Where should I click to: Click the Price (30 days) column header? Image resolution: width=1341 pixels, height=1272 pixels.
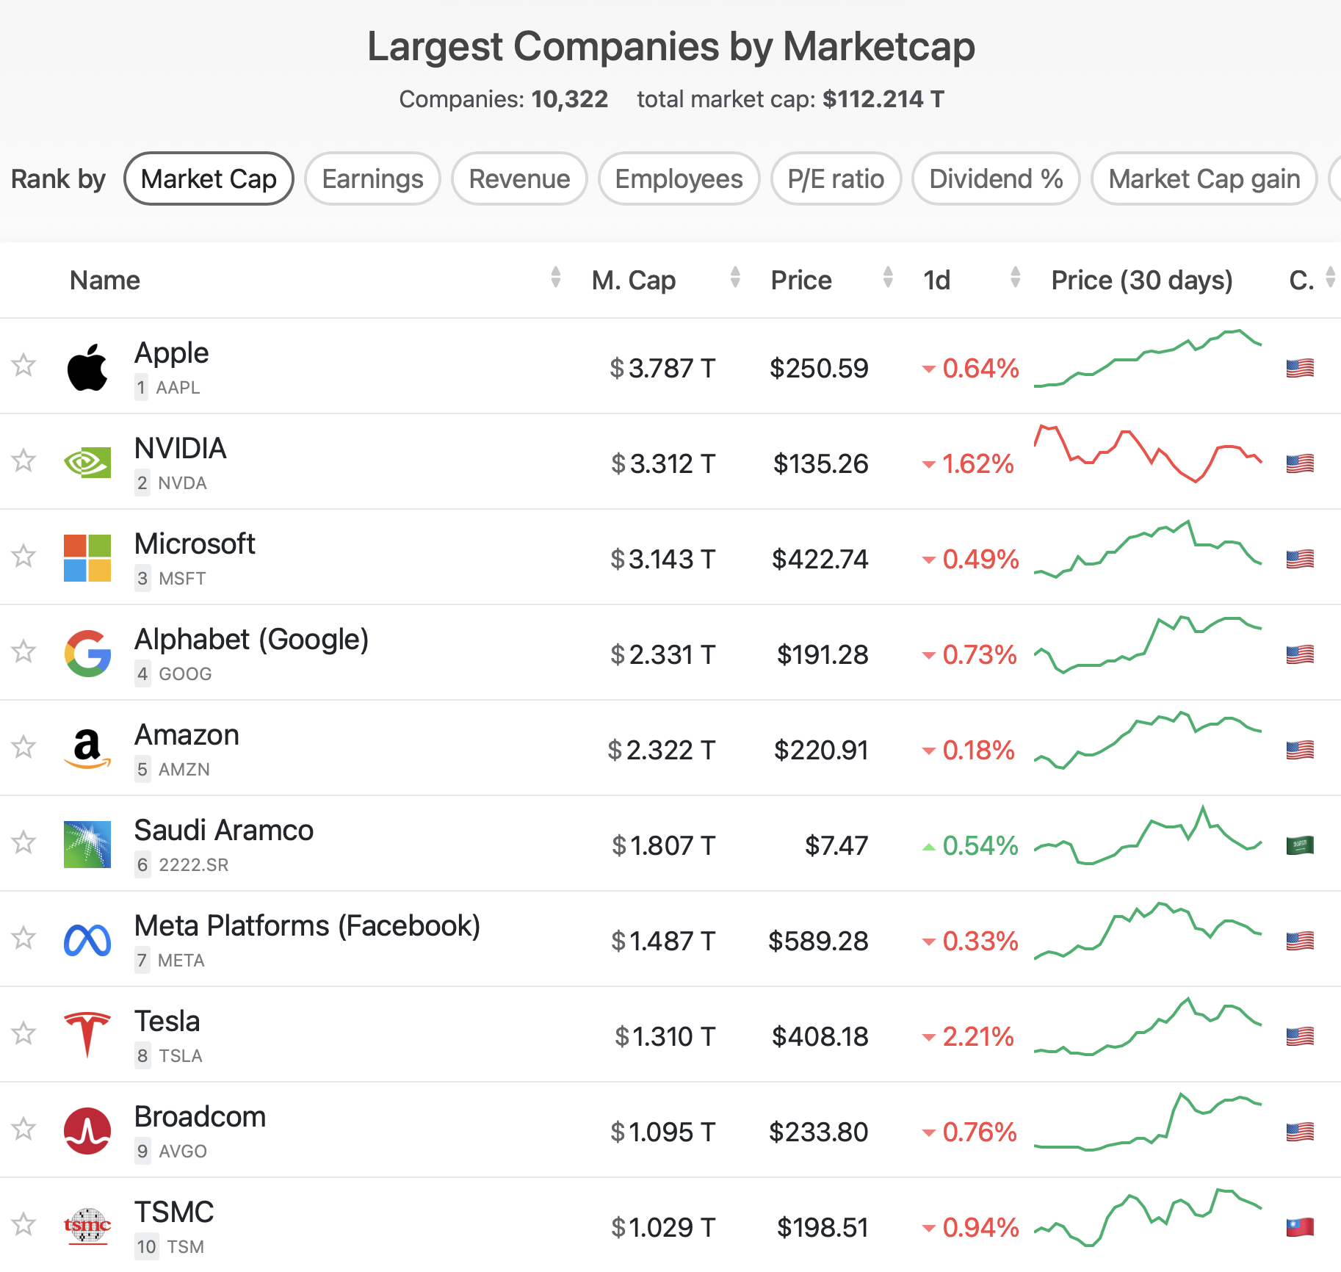click(x=1142, y=280)
